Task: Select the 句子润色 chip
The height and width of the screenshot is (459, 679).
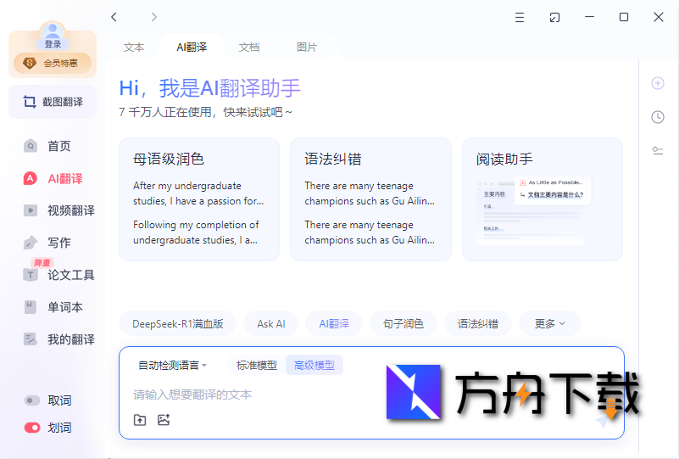Action: [x=404, y=323]
